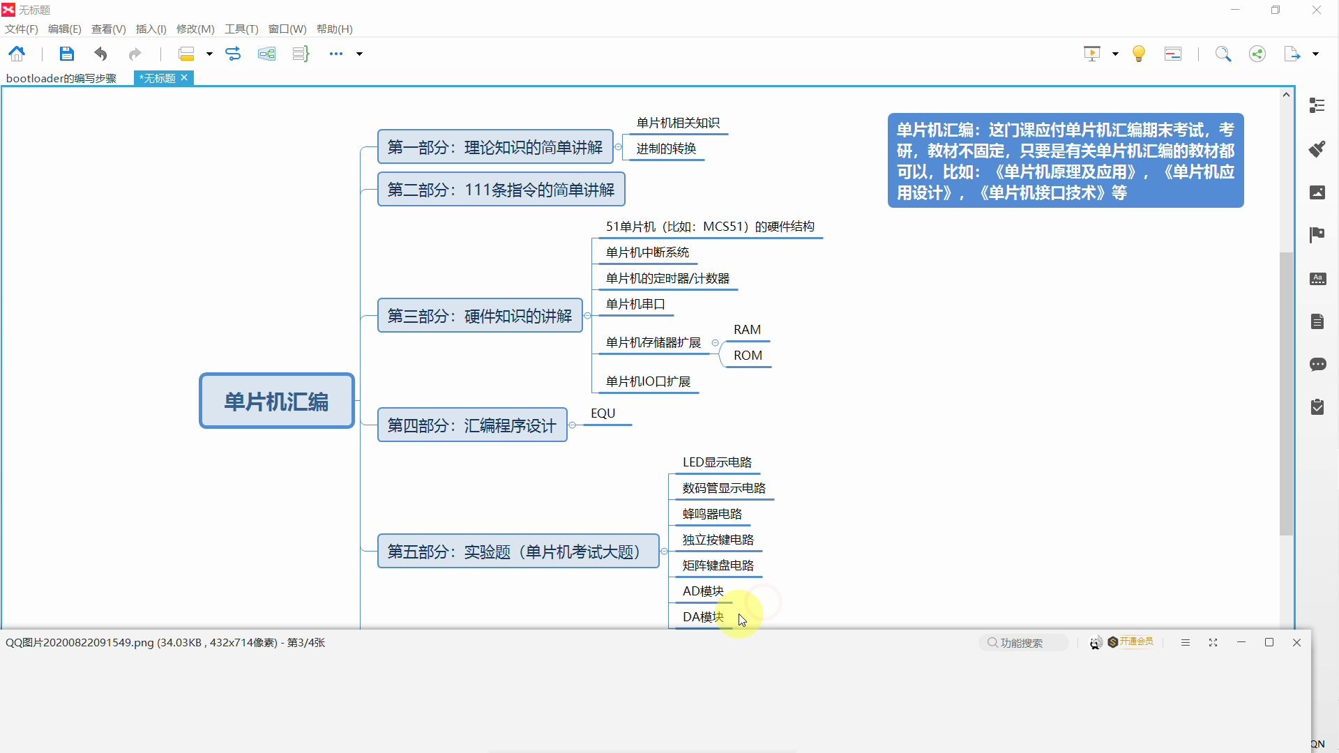Click 开通会员 in image viewer
Viewport: 1339px width, 753px height.
[1131, 641]
